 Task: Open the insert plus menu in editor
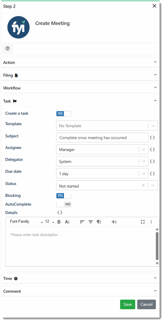tap(114, 222)
